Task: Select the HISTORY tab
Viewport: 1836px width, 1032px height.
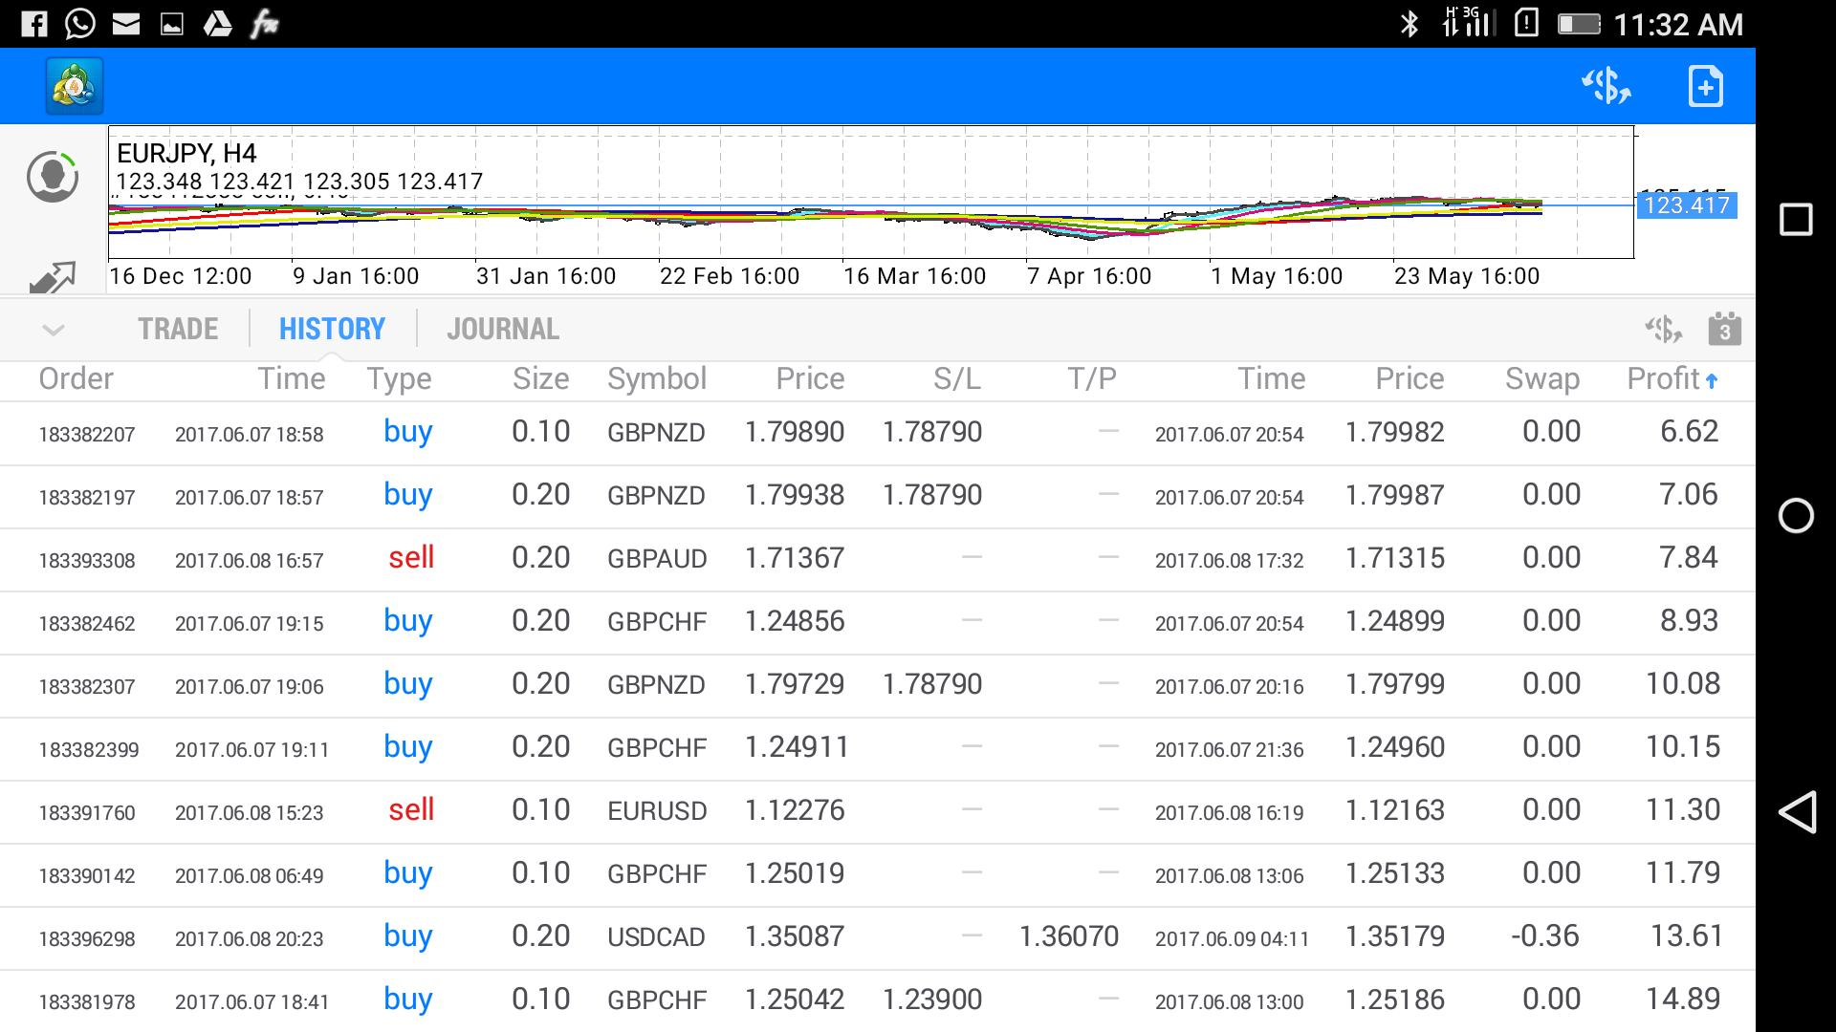Action: click(332, 330)
